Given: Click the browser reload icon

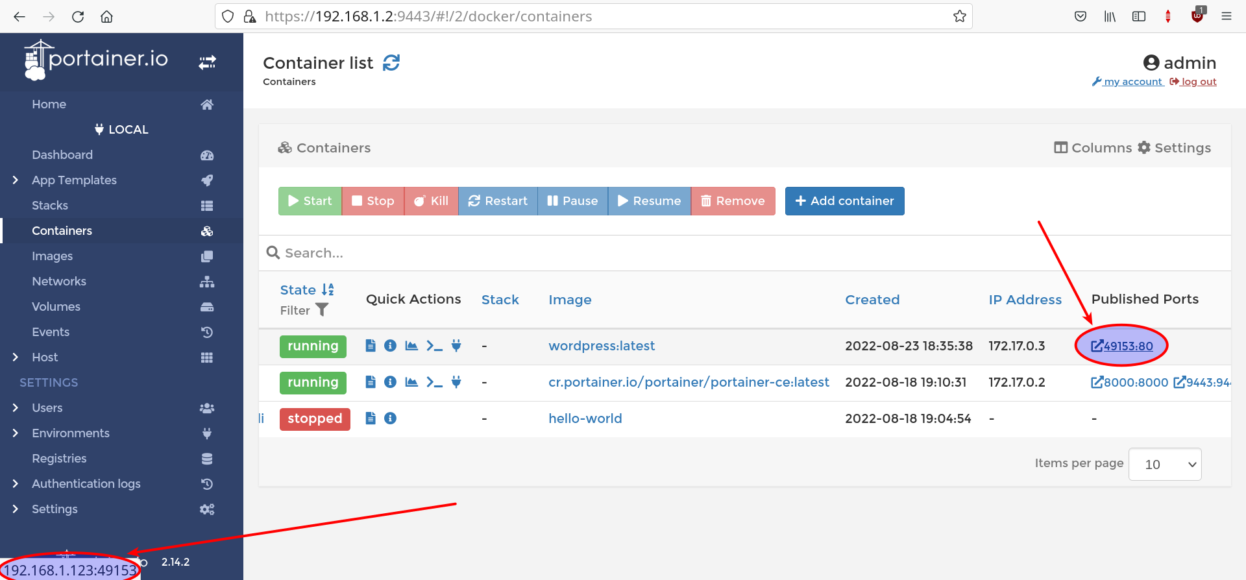Looking at the screenshot, I should pos(78,17).
